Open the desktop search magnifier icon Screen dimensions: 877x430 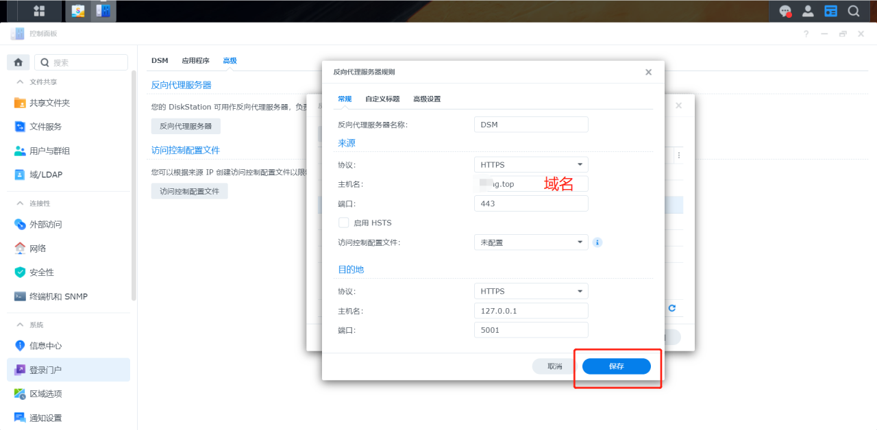click(x=854, y=11)
